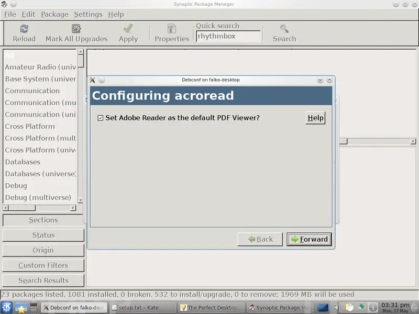
Task: Select Cross Platform (univ section
Action: (40, 150)
